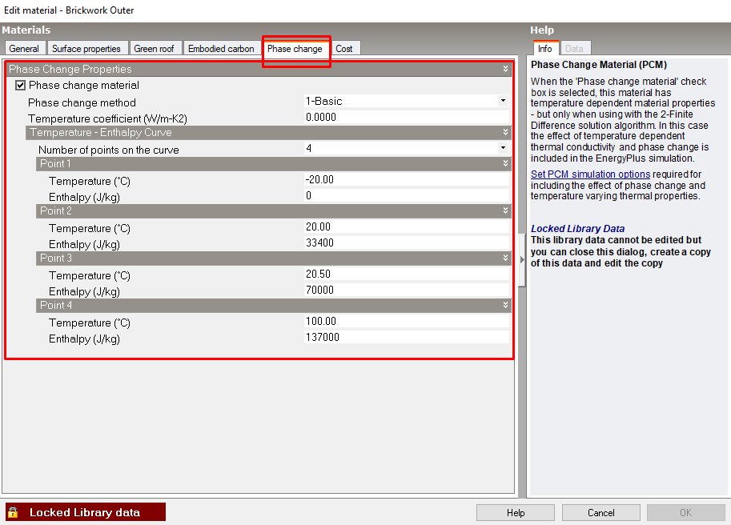Open the Cost tab
The width and height of the screenshot is (731, 525).
point(344,49)
